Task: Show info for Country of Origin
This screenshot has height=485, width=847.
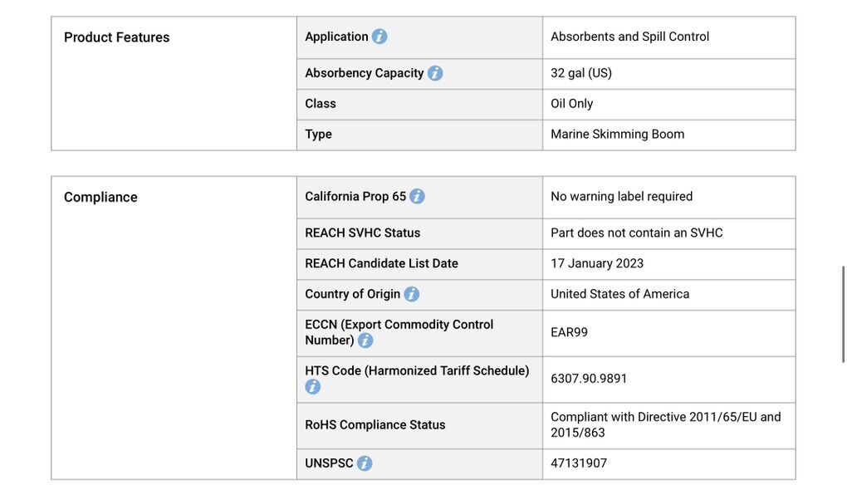Action: (411, 294)
